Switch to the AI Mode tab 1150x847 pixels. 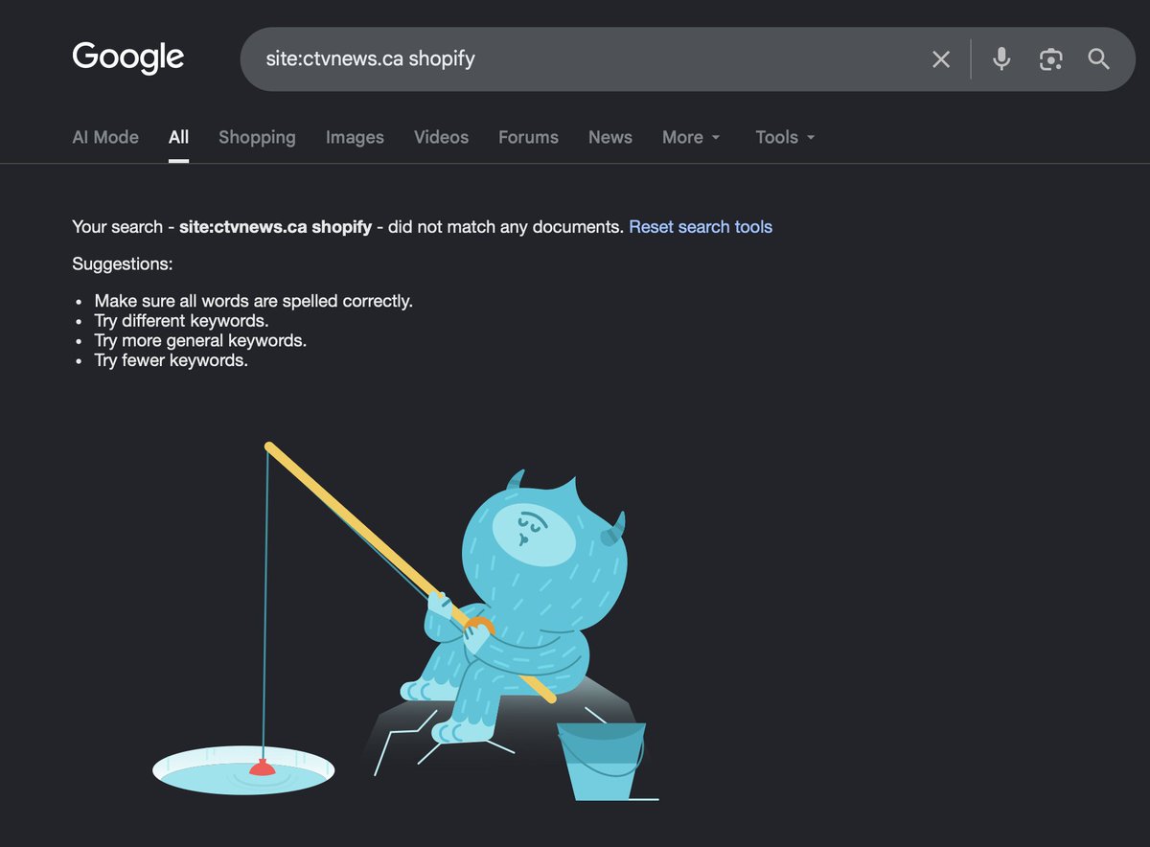tap(105, 137)
